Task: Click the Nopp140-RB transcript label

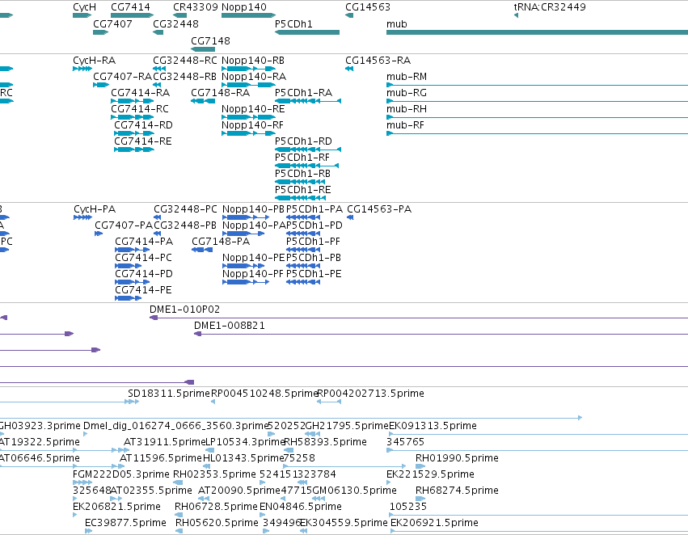Action: (x=253, y=61)
